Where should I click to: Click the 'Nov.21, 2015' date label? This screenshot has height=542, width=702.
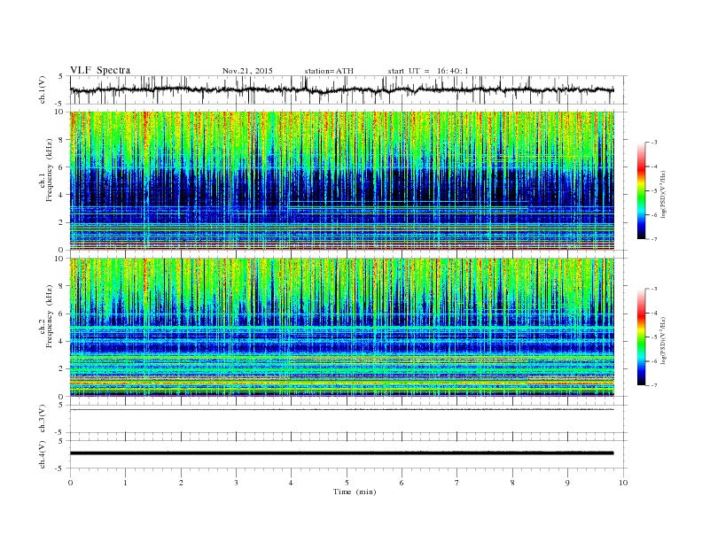click(247, 71)
